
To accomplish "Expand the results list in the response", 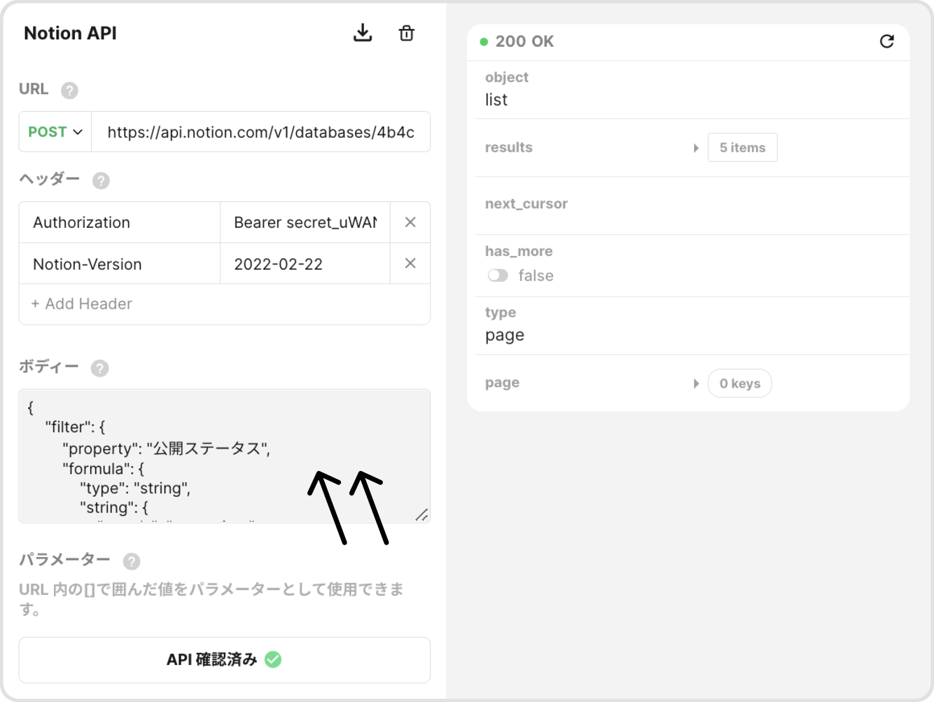I will 696,148.
